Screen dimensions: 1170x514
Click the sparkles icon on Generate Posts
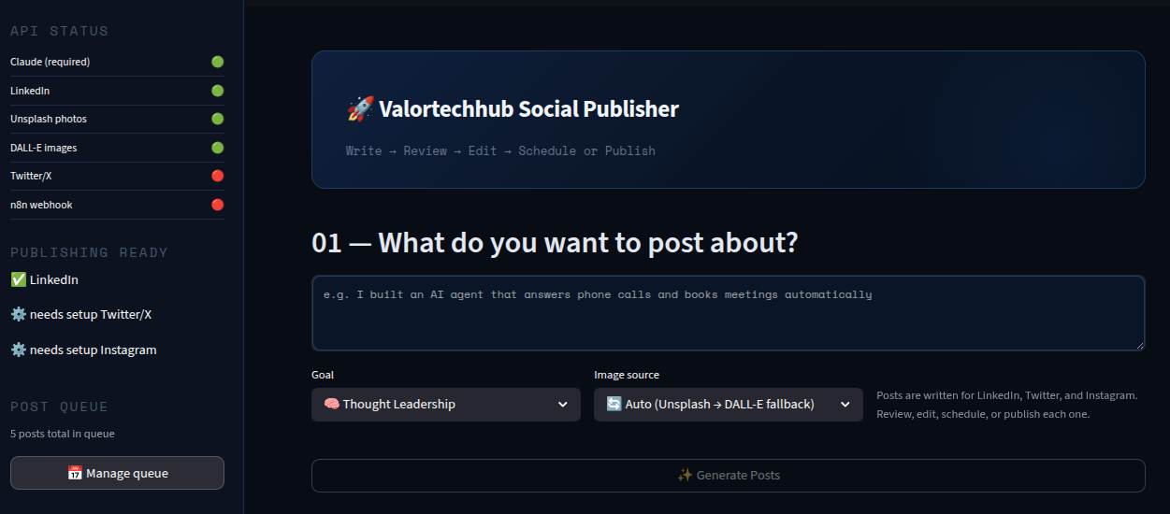[685, 475]
